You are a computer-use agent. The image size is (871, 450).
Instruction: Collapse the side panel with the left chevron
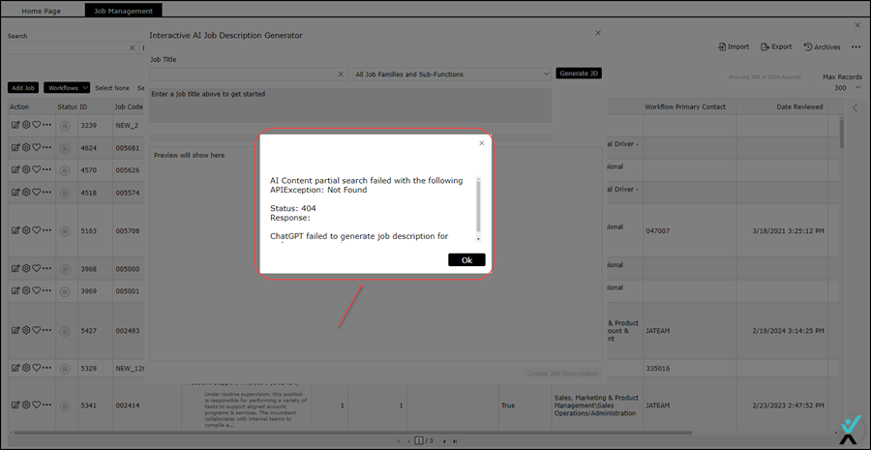click(x=856, y=107)
